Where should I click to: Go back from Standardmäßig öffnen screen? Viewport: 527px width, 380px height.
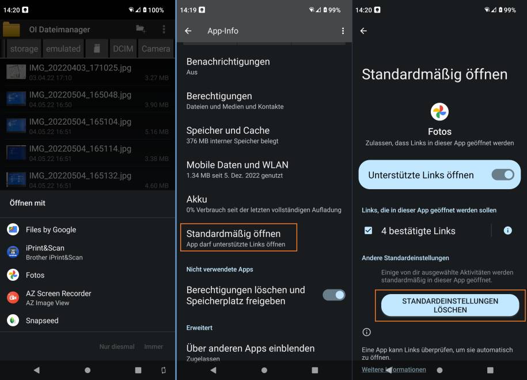pos(363,31)
